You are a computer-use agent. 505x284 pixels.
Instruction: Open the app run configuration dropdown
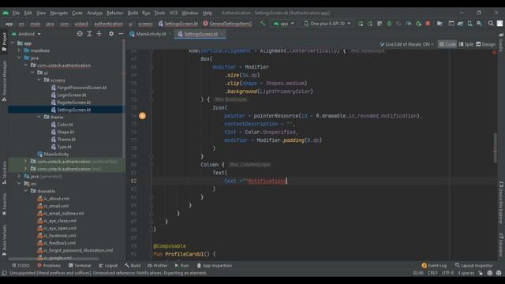click(283, 24)
